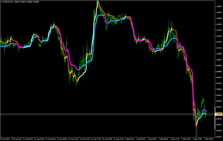Click the 0.99817 price scale label

(x=219, y=77)
